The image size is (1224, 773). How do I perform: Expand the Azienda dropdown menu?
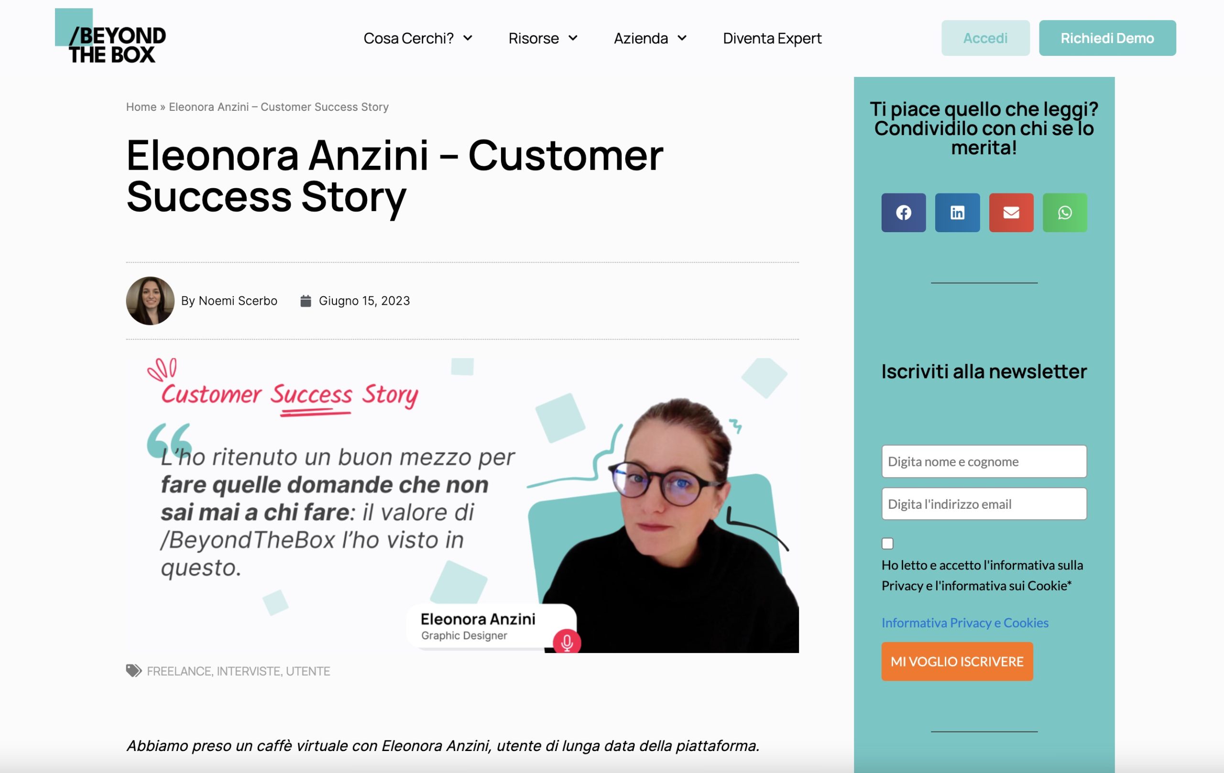(x=650, y=38)
